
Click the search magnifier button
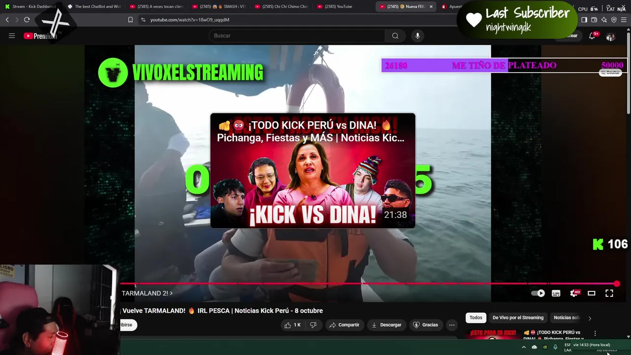click(x=395, y=35)
